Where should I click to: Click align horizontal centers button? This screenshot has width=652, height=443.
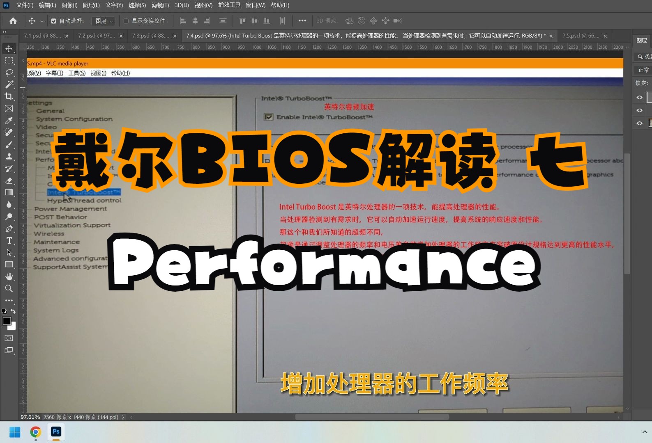click(195, 21)
